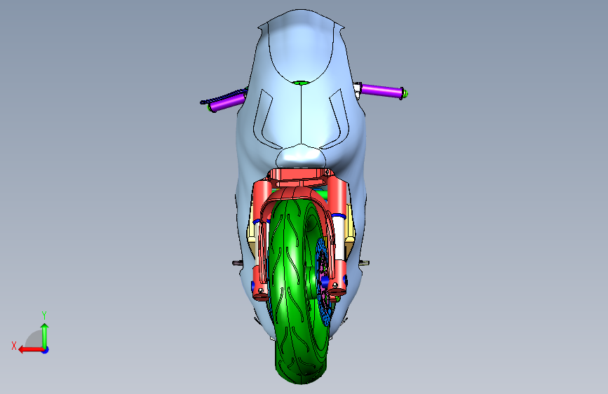Click the green bolt below the windscreen
608x394 pixels.
tap(301, 83)
